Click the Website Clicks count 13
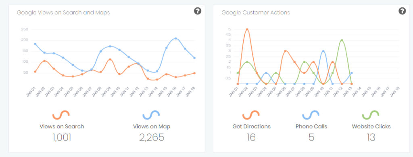 coord(371,138)
